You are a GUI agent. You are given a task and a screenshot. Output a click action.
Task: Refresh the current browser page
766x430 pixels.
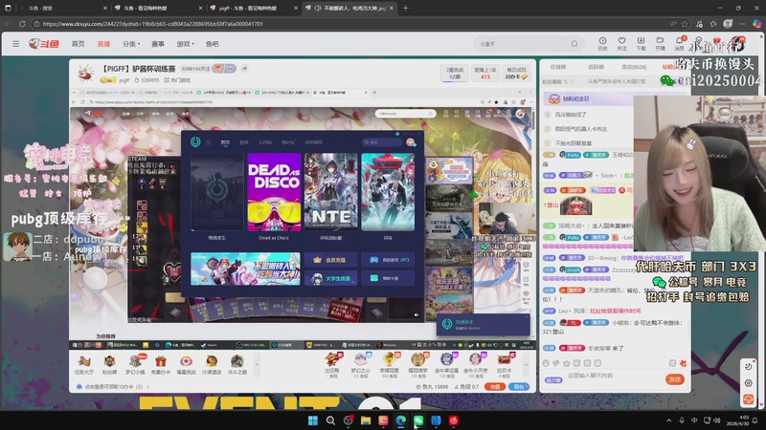click(x=22, y=23)
